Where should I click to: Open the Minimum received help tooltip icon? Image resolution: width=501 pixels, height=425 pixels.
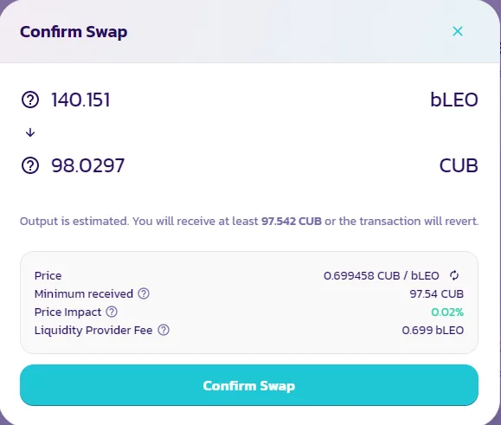144,293
